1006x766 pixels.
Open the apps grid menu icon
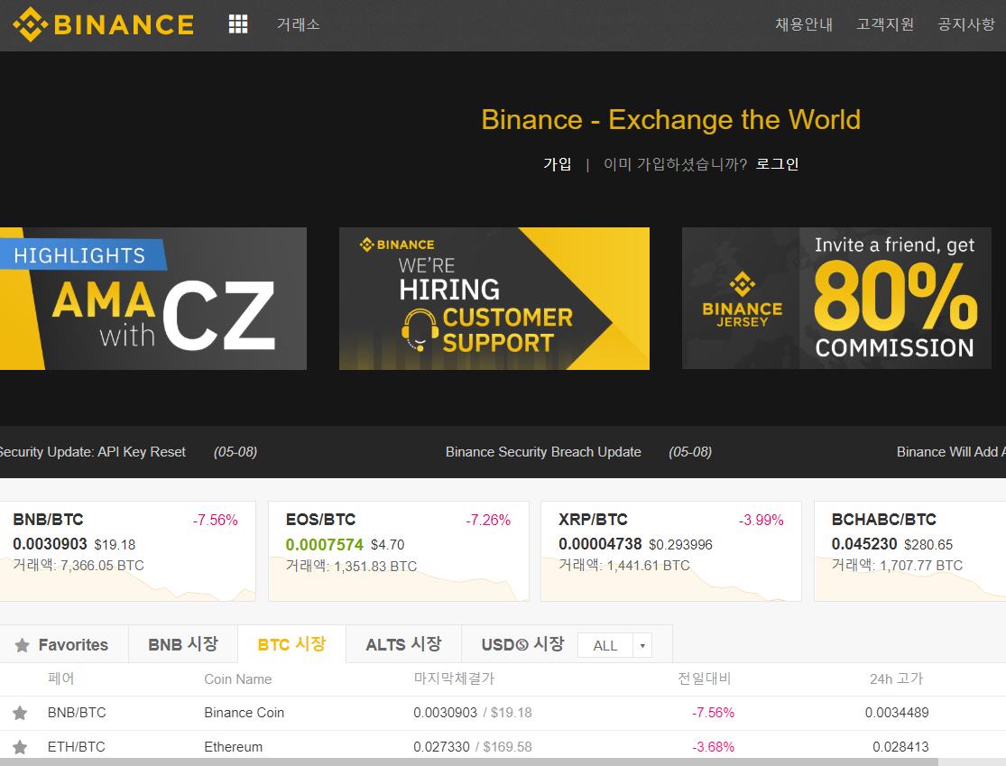pyautogui.click(x=238, y=24)
